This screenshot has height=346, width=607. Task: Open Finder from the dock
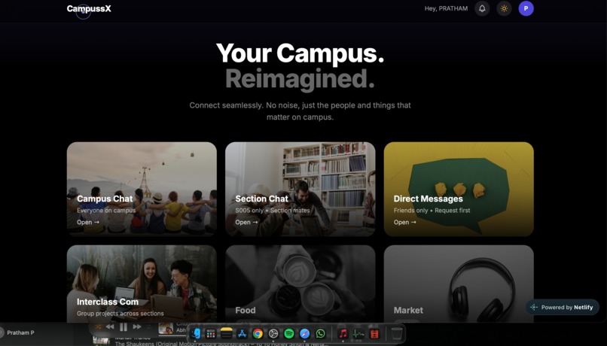point(196,334)
